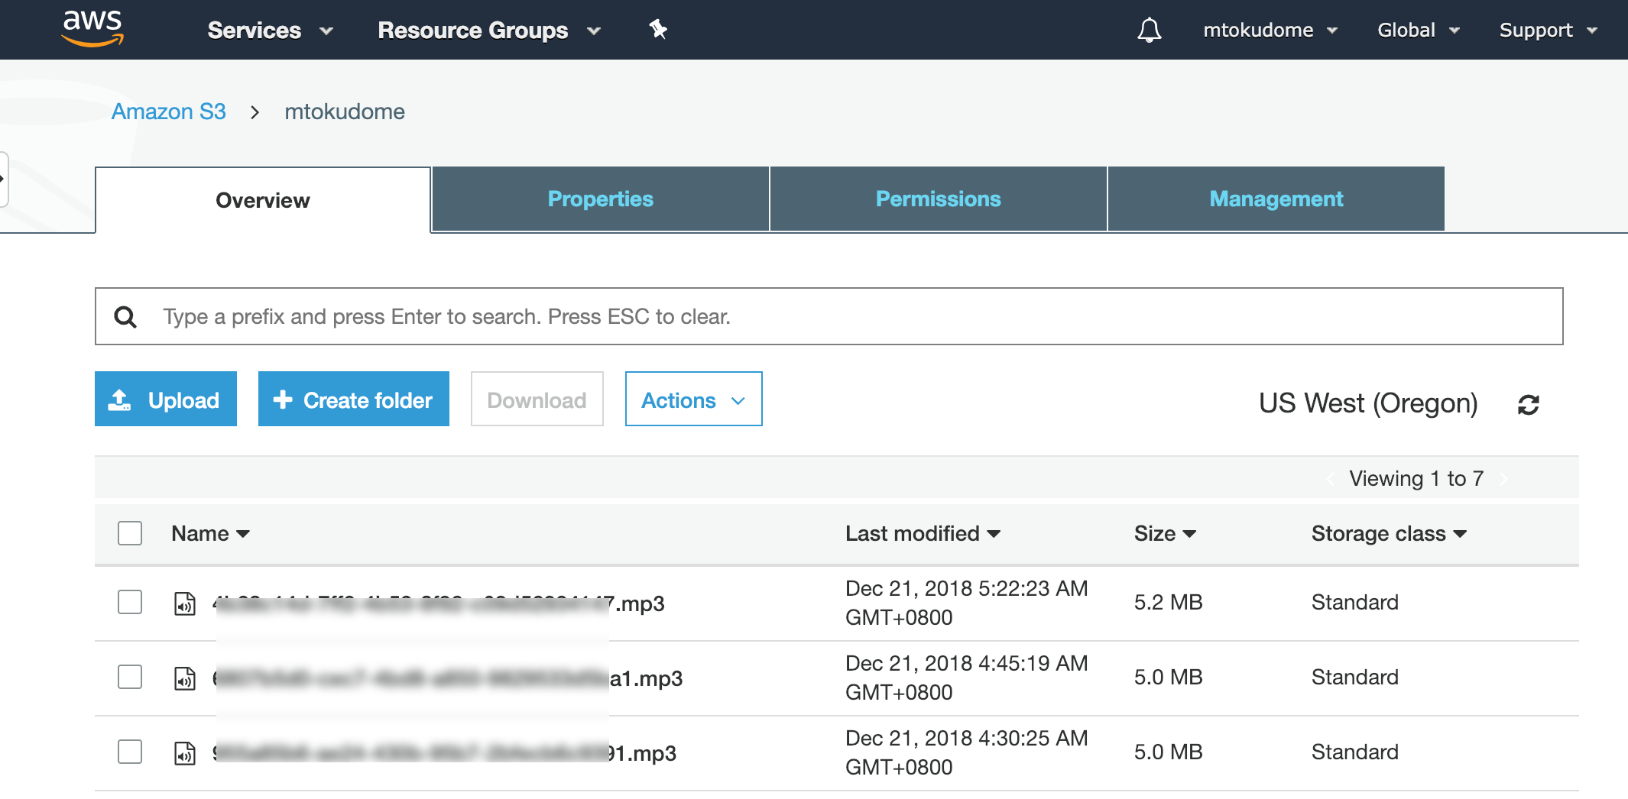Screen dimensions: 1628x799
Task: Click the 5.0 MB size in 91.mp3 row
Action: pos(1169,752)
